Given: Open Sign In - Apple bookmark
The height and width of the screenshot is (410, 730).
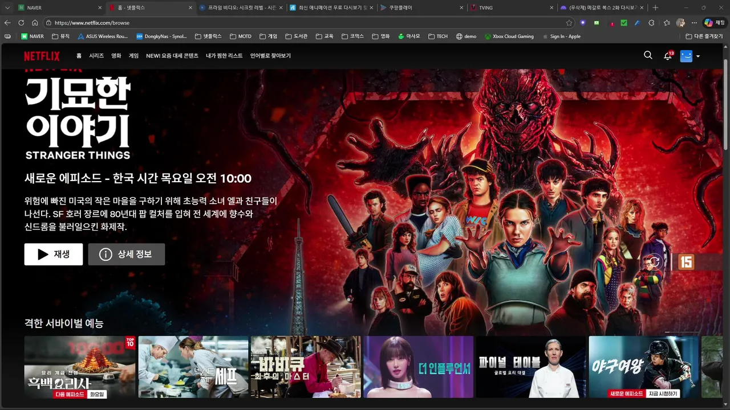Looking at the screenshot, I should coord(561,36).
